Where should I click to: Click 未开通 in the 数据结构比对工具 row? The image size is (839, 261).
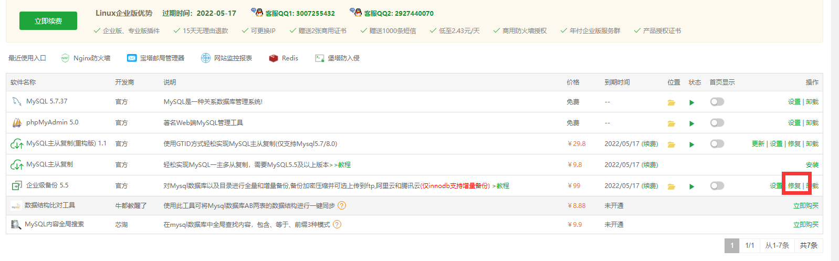click(614, 206)
